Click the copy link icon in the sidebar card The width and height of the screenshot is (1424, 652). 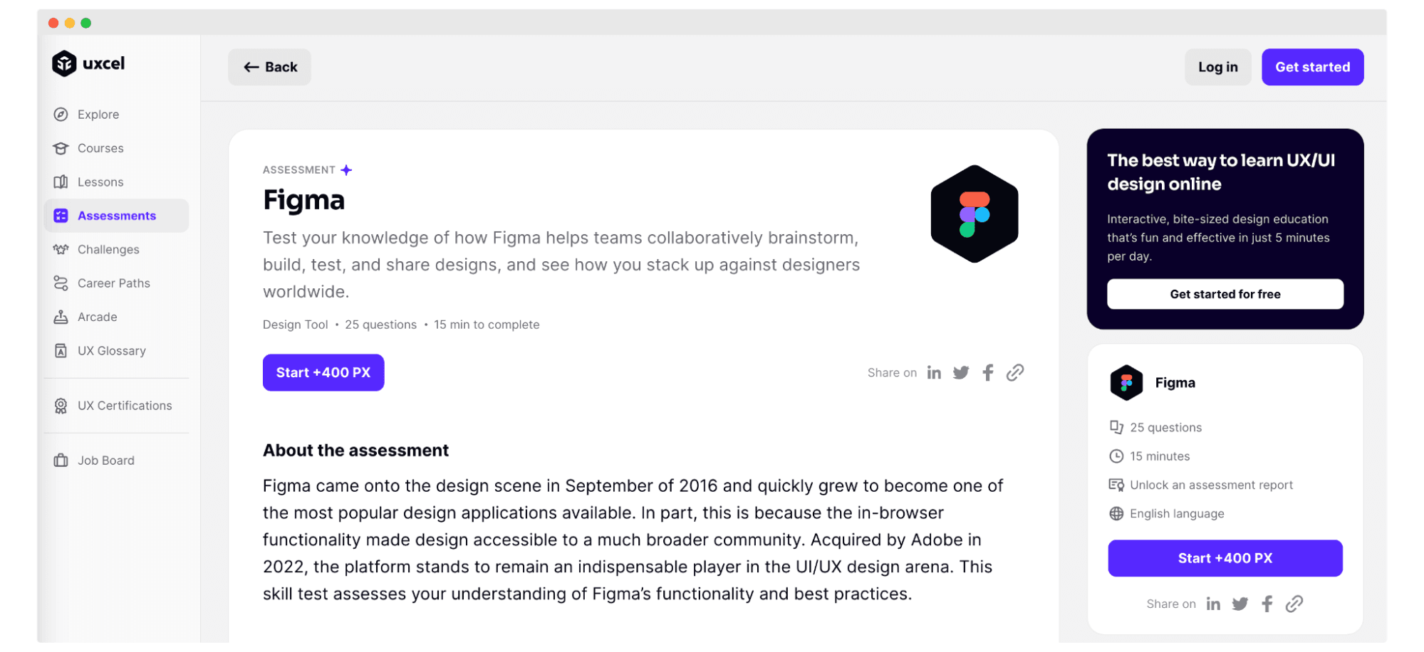1294,604
